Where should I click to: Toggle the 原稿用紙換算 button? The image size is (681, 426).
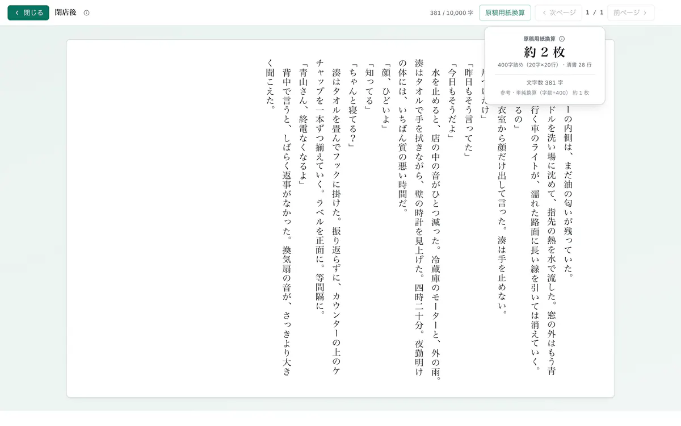coord(505,12)
